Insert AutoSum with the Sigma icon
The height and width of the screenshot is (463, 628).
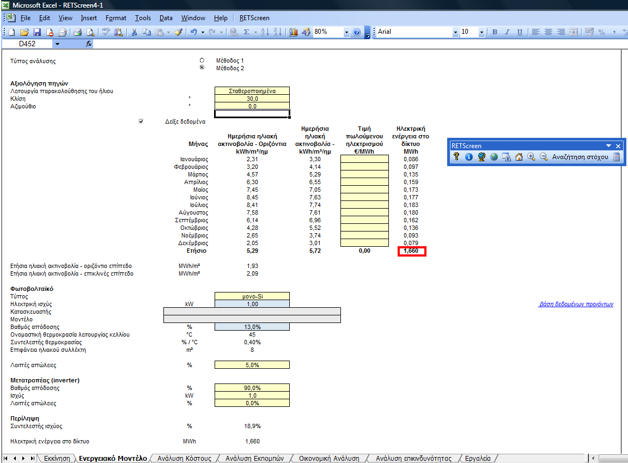(247, 32)
